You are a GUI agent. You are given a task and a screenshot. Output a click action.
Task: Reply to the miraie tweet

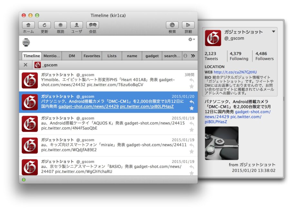[192, 145]
